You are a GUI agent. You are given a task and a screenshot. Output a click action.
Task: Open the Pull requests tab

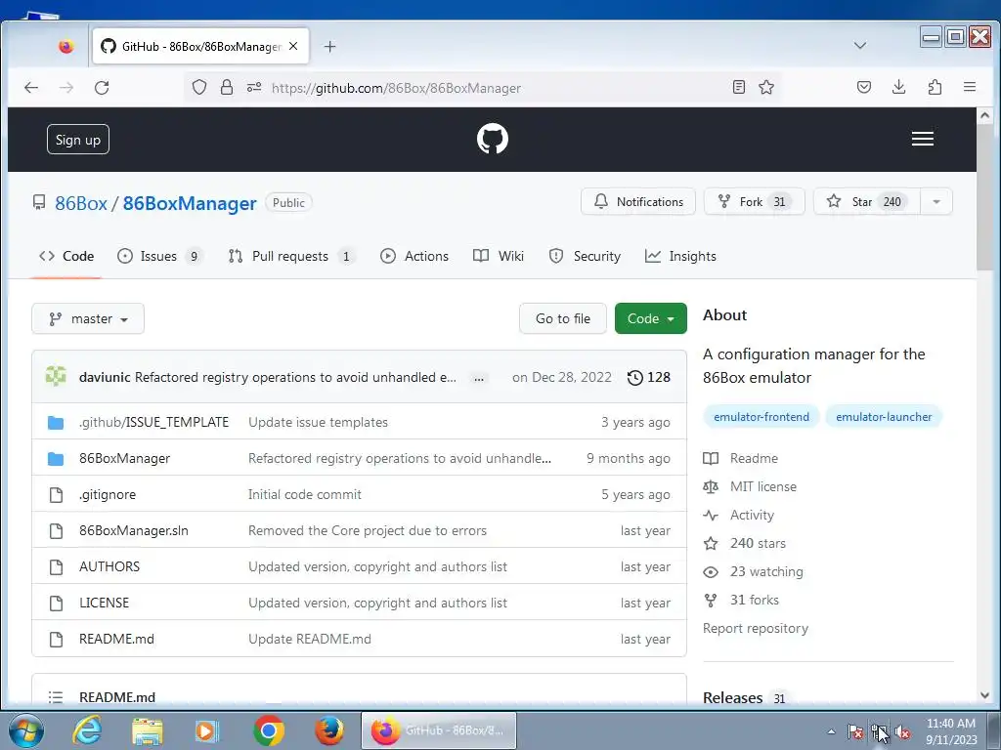(x=291, y=257)
